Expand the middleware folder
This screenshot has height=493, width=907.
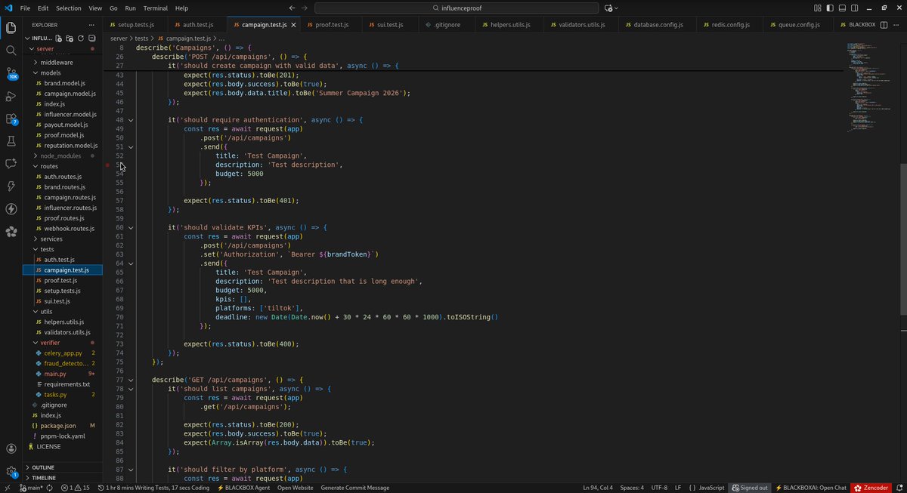click(57, 63)
